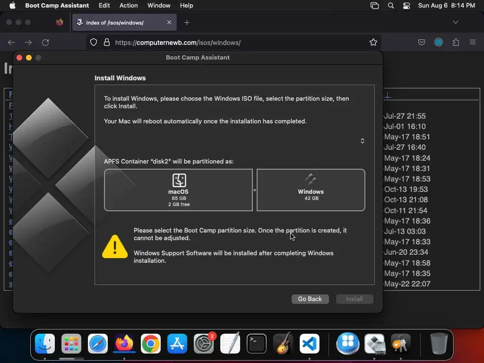Open the App Store dock icon
Screen dimensions: 484x363
(x=177, y=344)
